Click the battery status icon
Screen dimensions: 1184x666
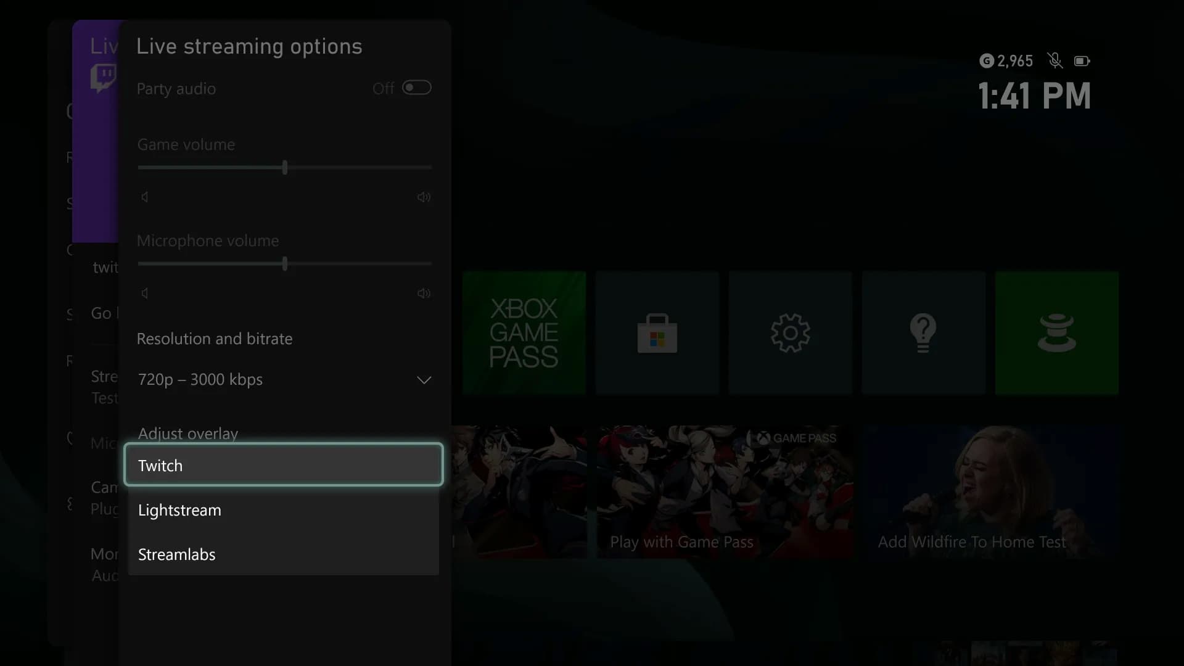pos(1082,61)
